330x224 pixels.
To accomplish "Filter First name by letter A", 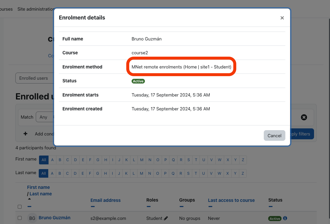I will pyautogui.click(x=52, y=160).
